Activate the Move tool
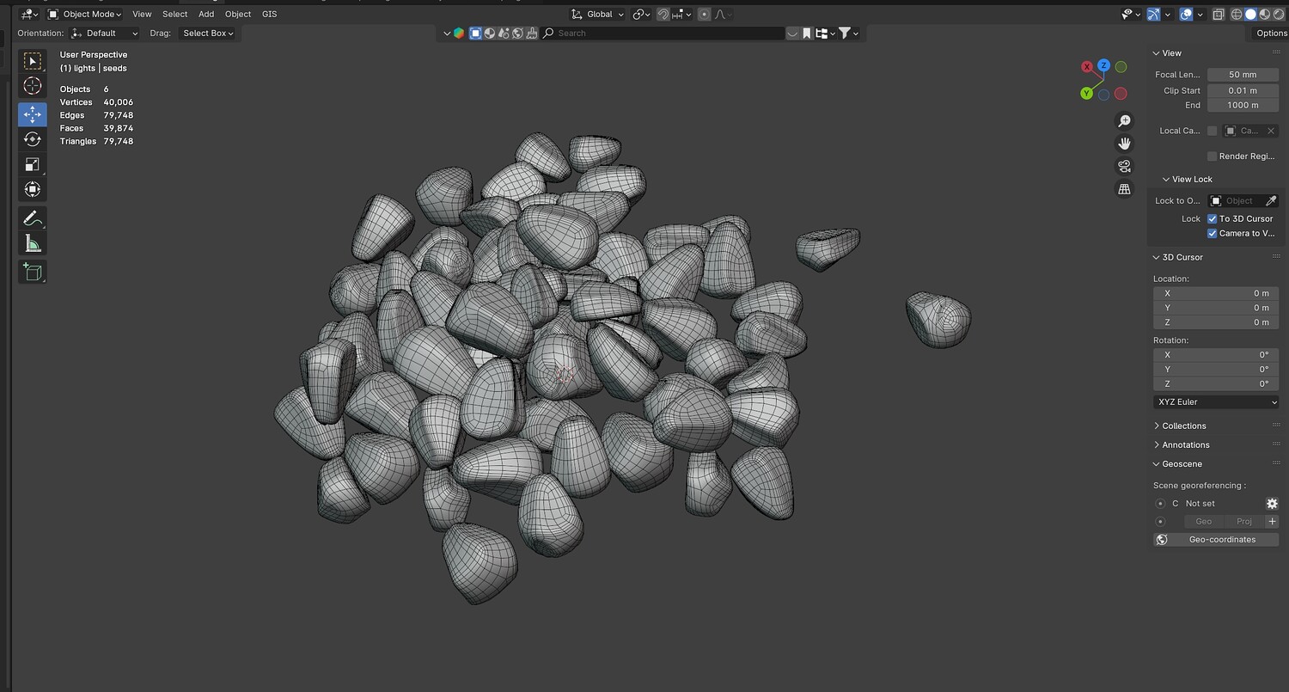1289x692 pixels. pyautogui.click(x=33, y=114)
